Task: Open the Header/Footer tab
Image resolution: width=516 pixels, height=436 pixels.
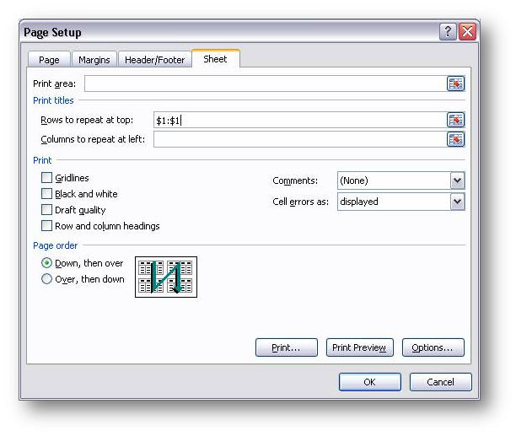Action: (x=154, y=60)
